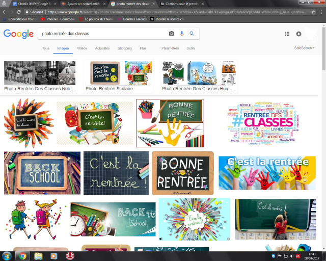This screenshot has height=261, width=326.
Task: Open the Google apps grid
Action: [x=287, y=34]
